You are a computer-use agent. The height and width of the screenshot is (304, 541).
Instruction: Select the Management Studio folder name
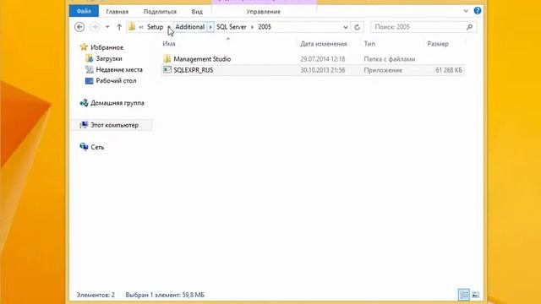pos(202,59)
